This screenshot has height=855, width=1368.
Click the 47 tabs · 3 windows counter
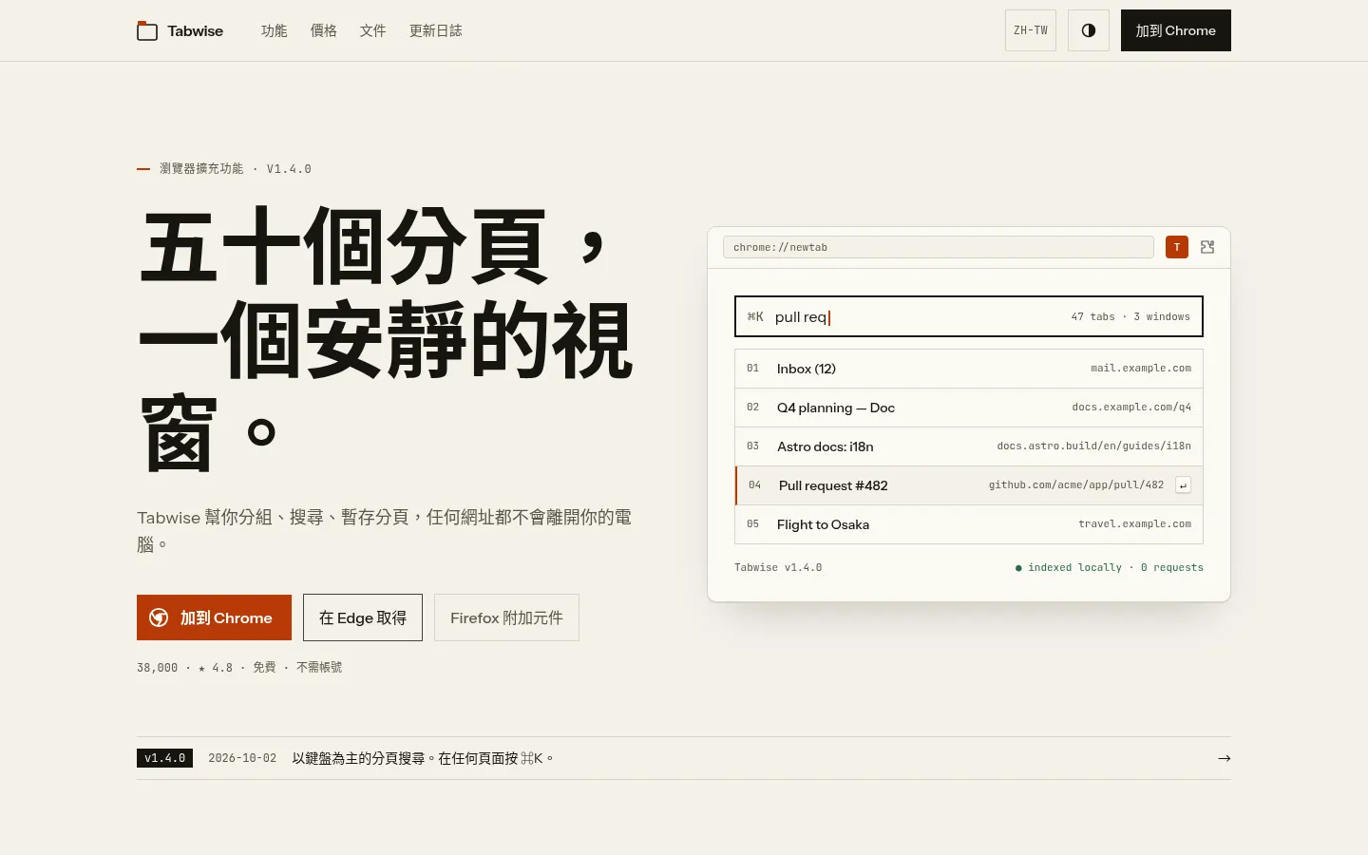pos(1130,317)
